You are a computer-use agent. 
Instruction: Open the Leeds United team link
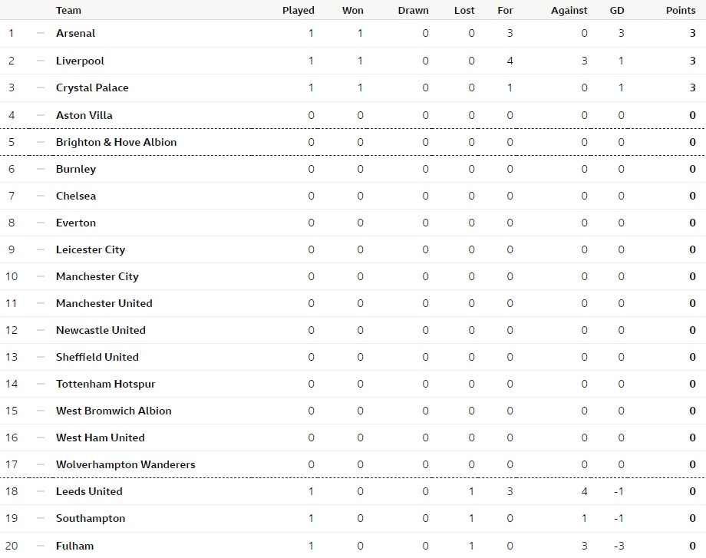pyautogui.click(x=89, y=491)
